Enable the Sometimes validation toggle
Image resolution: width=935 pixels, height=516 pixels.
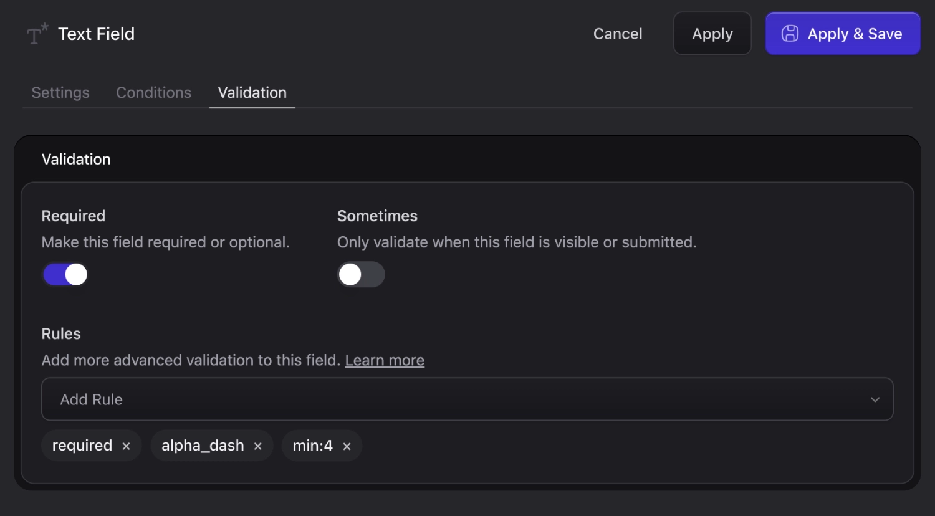point(361,274)
